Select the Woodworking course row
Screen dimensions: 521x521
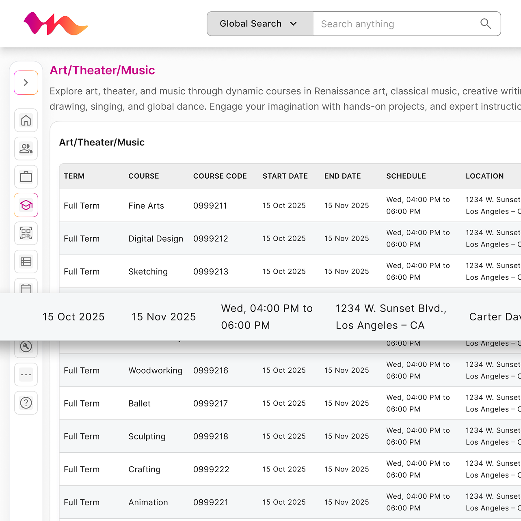click(x=155, y=371)
